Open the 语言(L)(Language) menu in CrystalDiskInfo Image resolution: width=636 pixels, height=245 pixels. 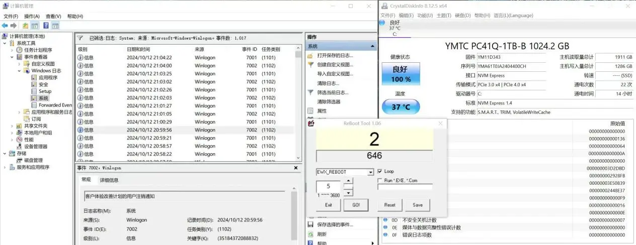[x=513, y=16]
